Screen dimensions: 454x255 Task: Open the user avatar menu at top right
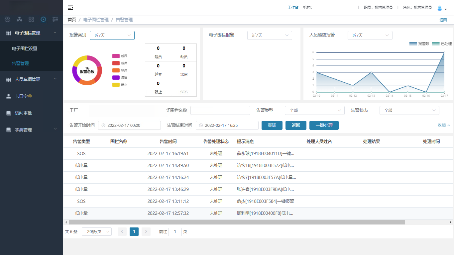pos(441,8)
